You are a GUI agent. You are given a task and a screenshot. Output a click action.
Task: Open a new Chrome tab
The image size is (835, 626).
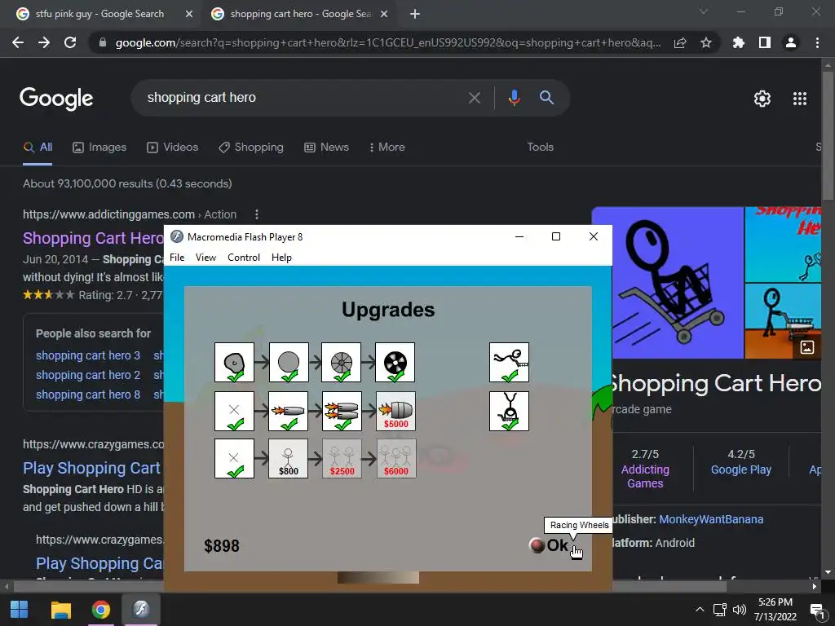(415, 14)
